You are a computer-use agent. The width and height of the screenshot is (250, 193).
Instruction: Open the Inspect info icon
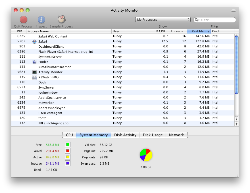pyautogui.click(x=41, y=20)
